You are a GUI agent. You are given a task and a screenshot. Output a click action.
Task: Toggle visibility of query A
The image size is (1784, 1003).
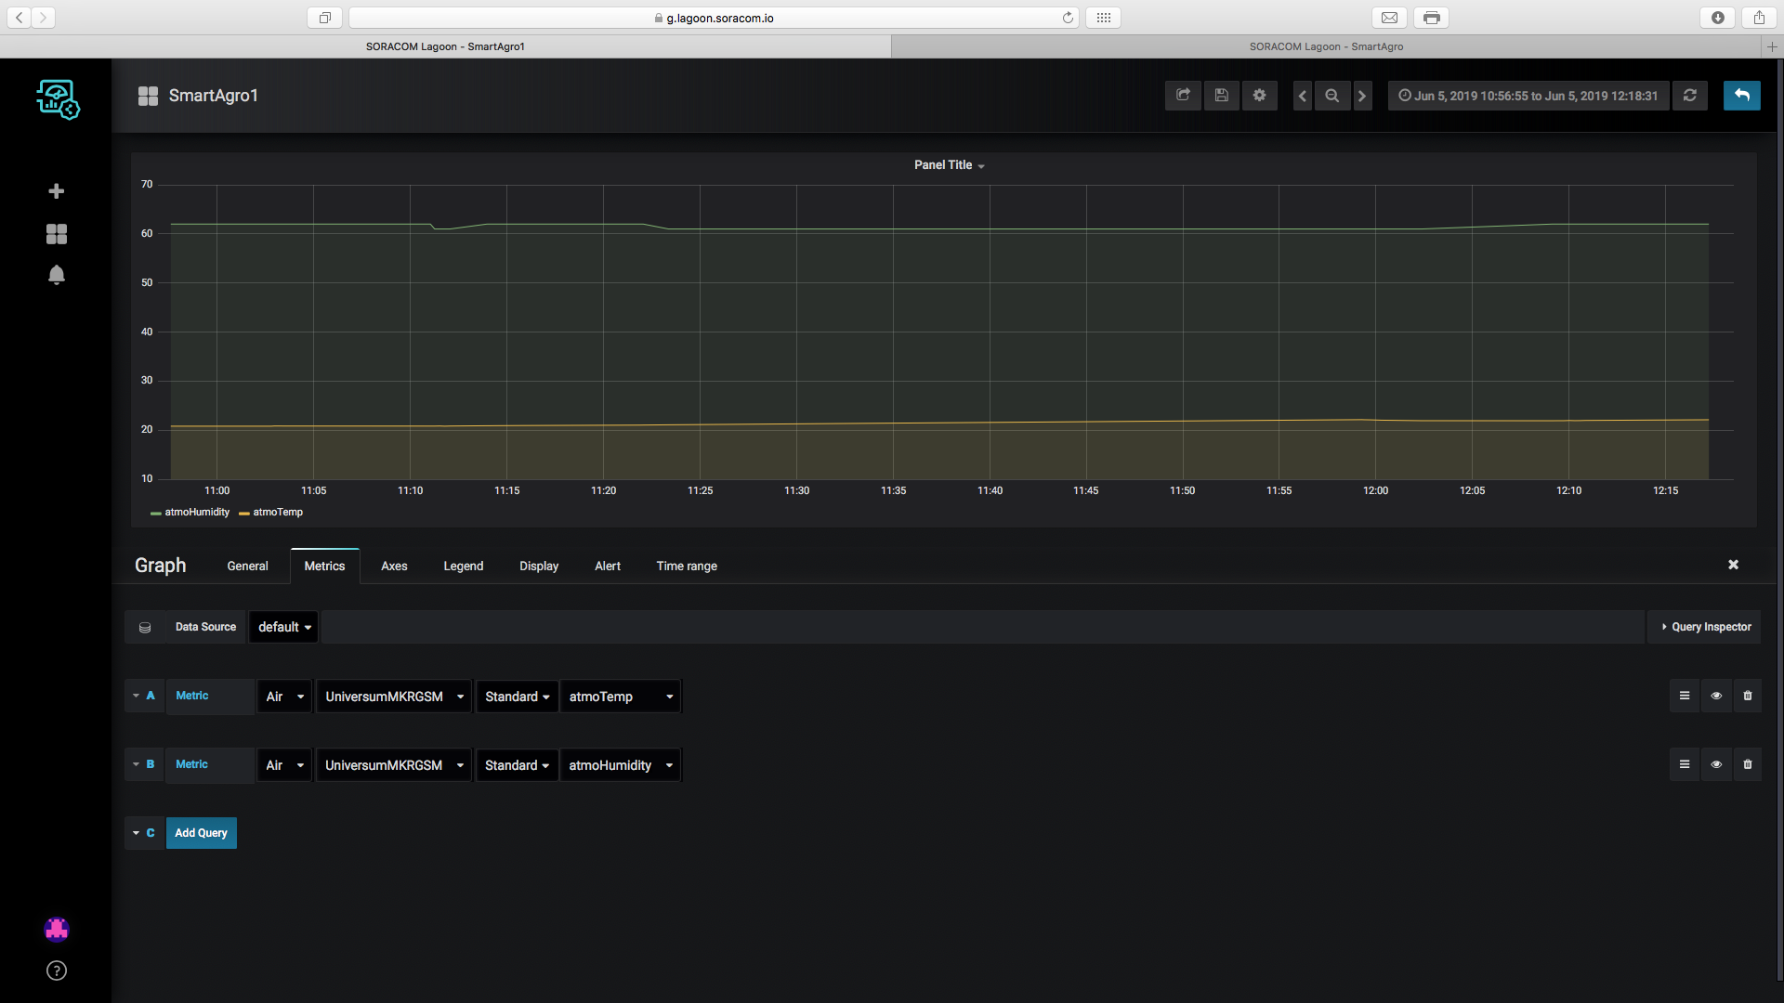click(x=1716, y=696)
